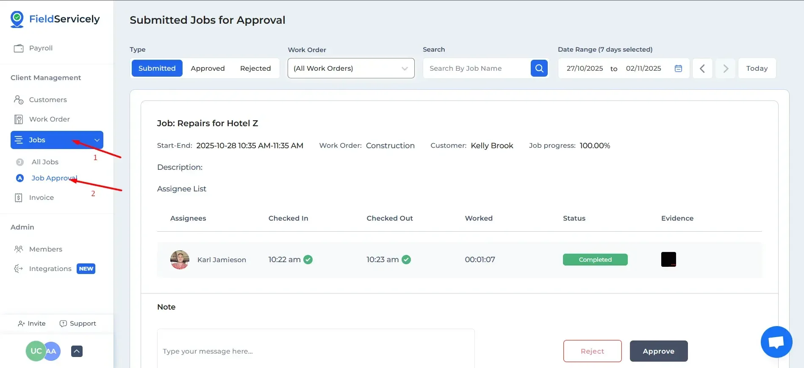
Task: Open the Integrations page
Action: tap(50, 269)
